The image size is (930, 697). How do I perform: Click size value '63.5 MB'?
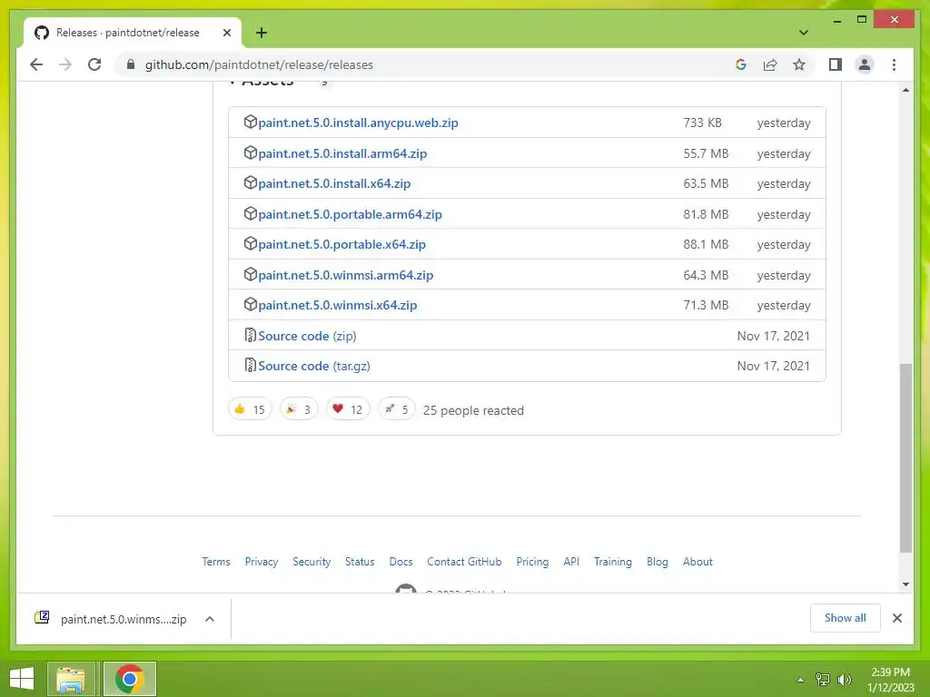(x=706, y=183)
